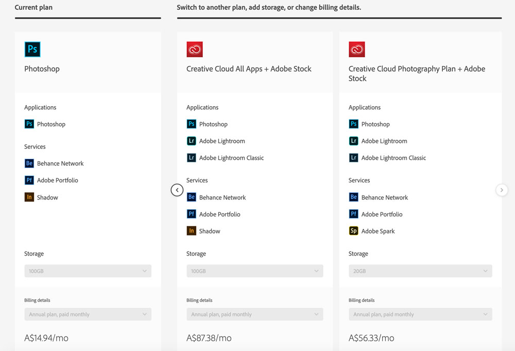Click 'Adobe Spark' service label
The image size is (515, 351).
378,231
